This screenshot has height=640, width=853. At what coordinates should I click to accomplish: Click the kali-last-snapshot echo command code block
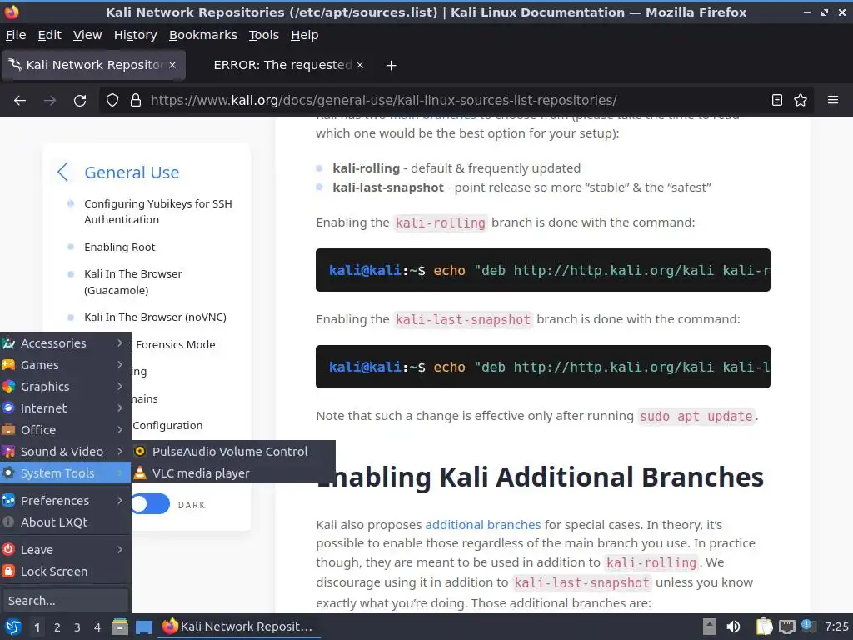tap(543, 367)
